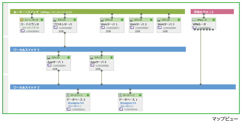Screen dimensions: 242x123
Task: Click the load balancer purple info icon
Action: (22, 31)
